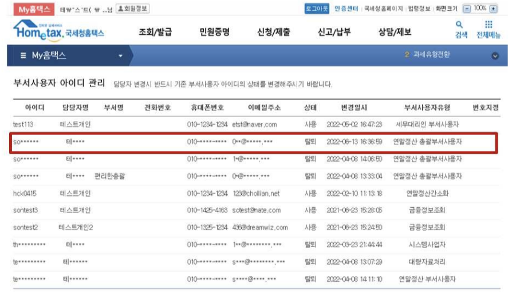Viewport: 512px width, 292px height.
Task: Click the 010-1325-1234 phone number
Action: pos(207,227)
